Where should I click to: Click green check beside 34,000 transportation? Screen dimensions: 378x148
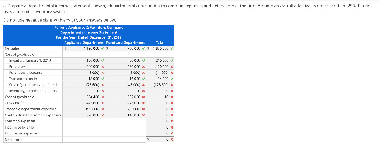[x=172, y=79]
